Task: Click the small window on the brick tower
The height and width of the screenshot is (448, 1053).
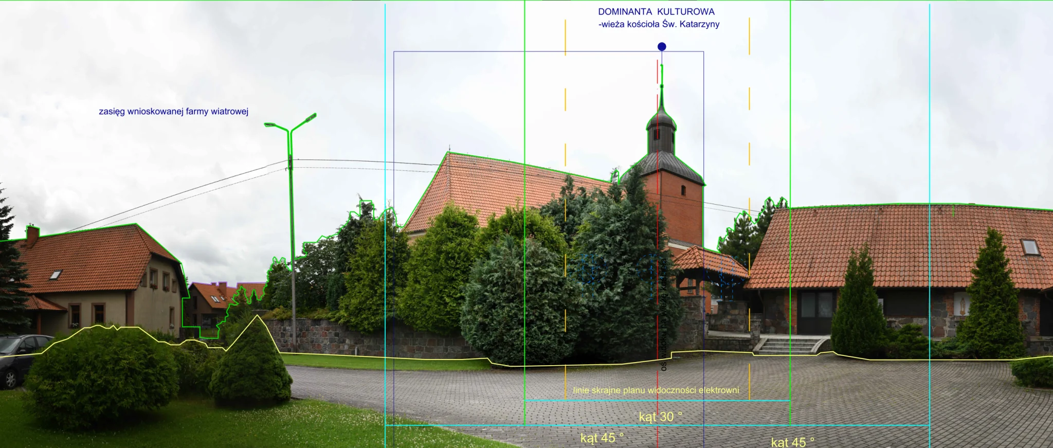Action: (x=683, y=190)
